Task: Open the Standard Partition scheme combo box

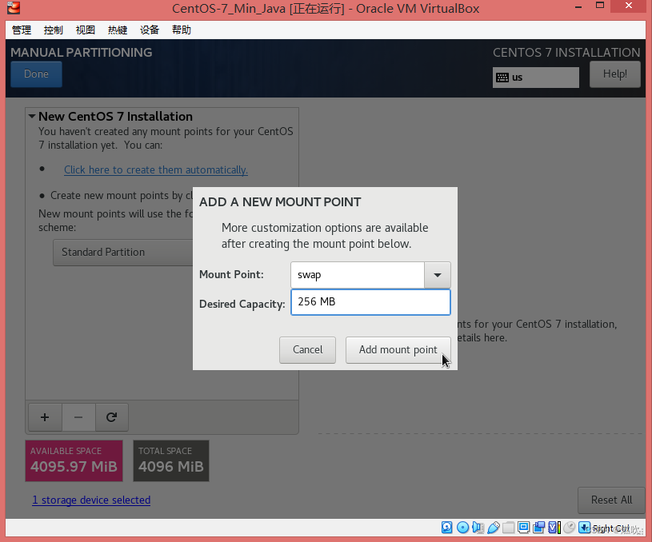Action: 123,253
